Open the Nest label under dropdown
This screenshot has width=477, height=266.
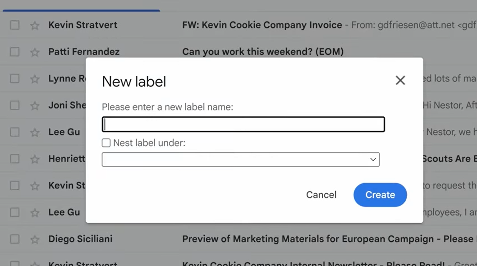point(240,160)
